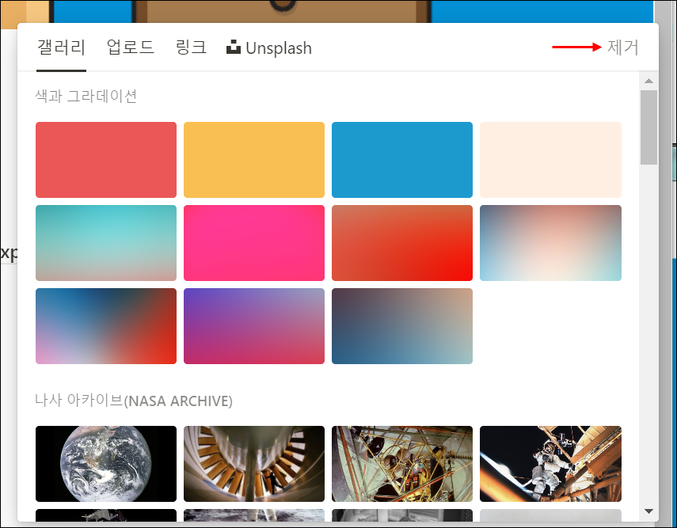Choose the blue-to-red gradient cover

106,326
